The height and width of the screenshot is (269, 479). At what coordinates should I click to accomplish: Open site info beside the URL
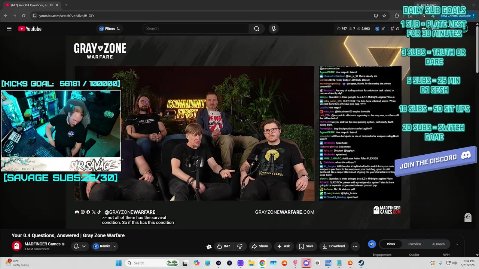[34, 16]
